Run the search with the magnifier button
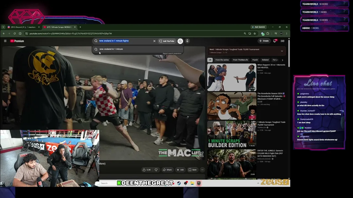The width and height of the screenshot is (353, 198). (180, 41)
